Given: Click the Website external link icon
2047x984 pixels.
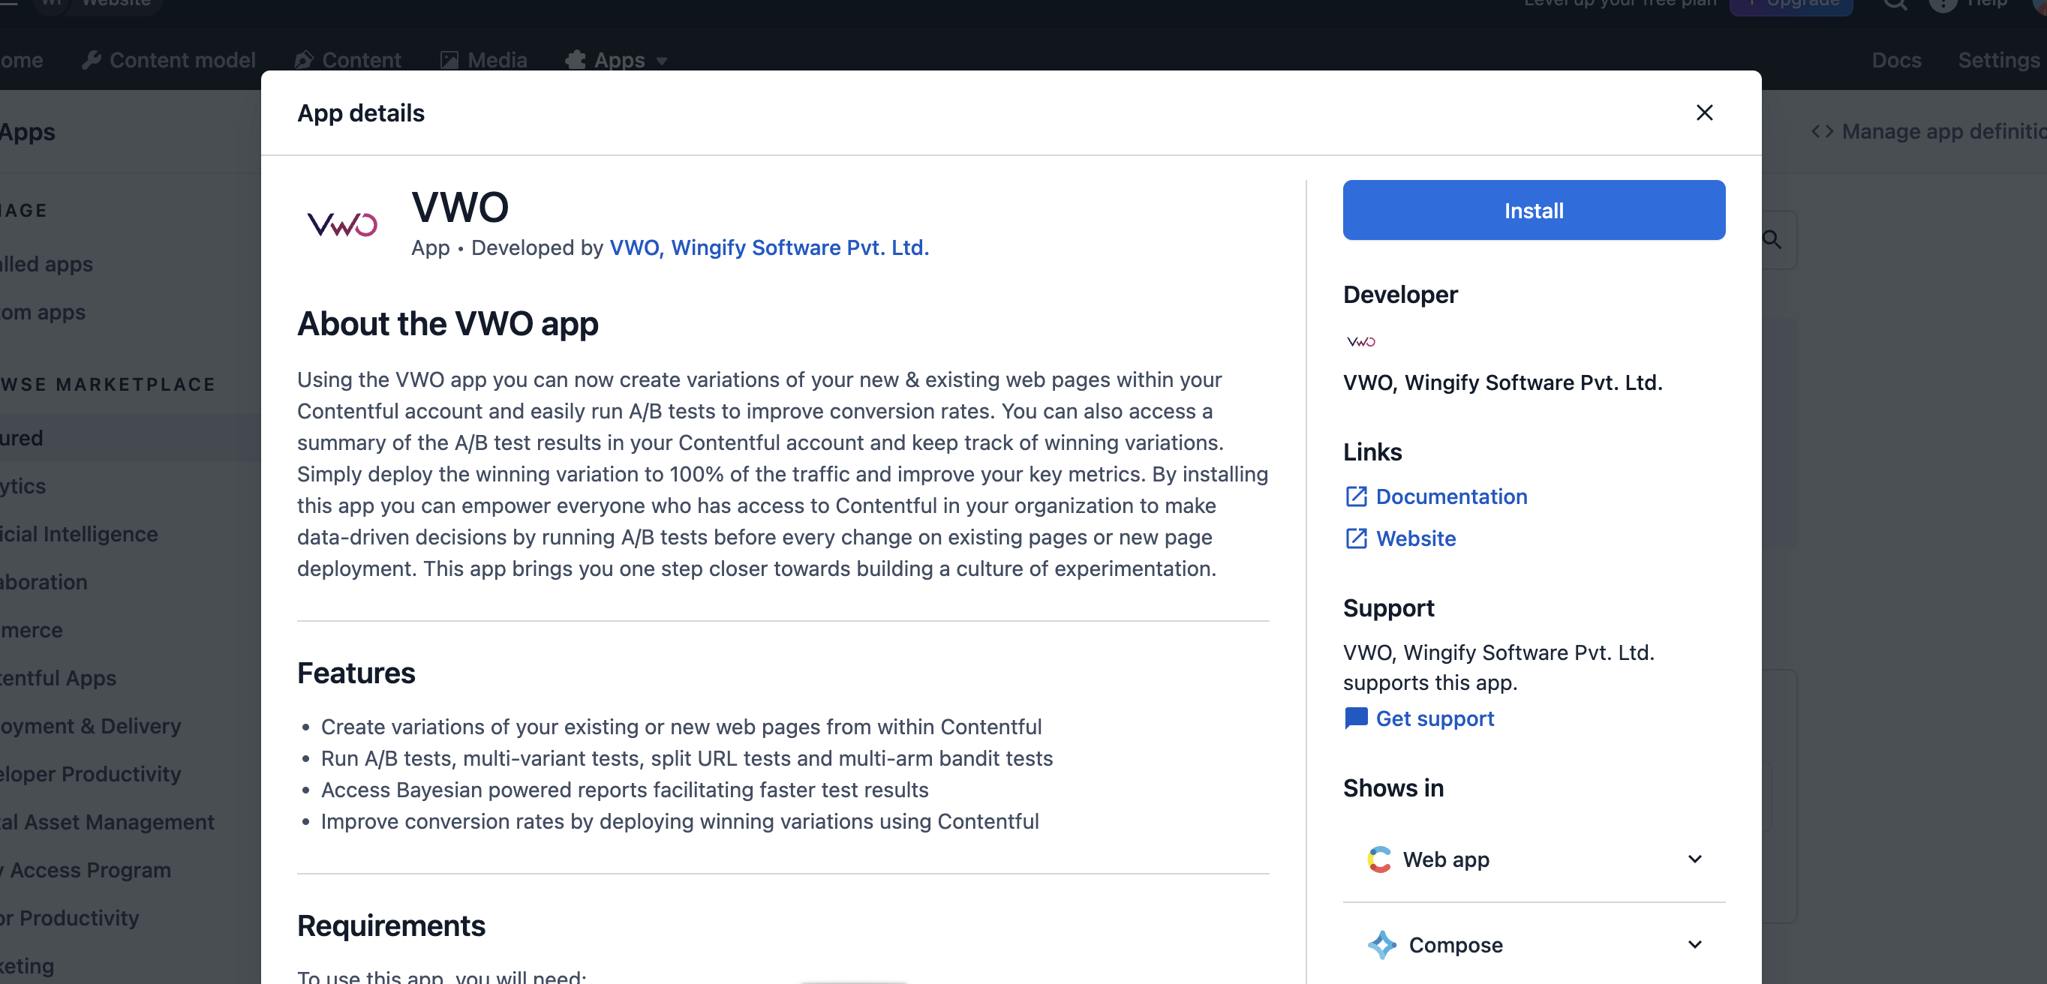Looking at the screenshot, I should coord(1355,538).
